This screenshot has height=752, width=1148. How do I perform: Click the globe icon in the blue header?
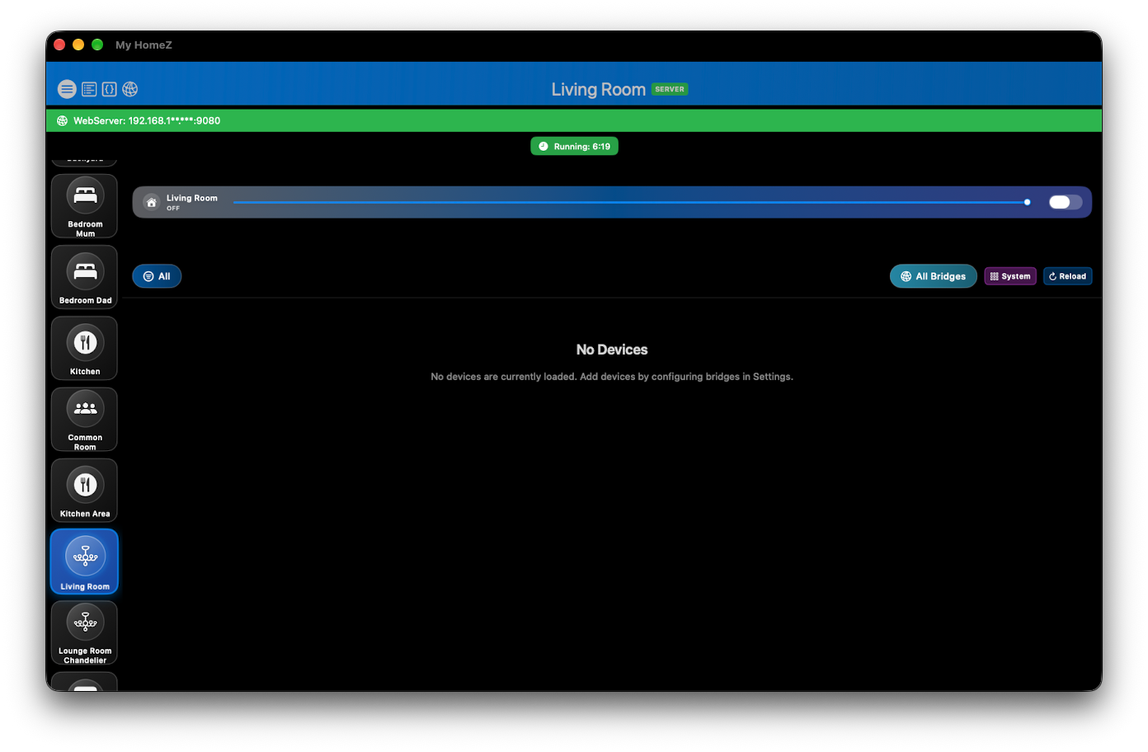(130, 89)
